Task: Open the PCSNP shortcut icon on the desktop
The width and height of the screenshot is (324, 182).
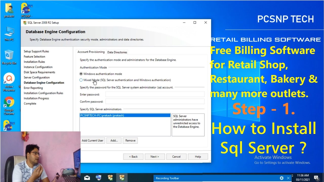Action: (26, 10)
